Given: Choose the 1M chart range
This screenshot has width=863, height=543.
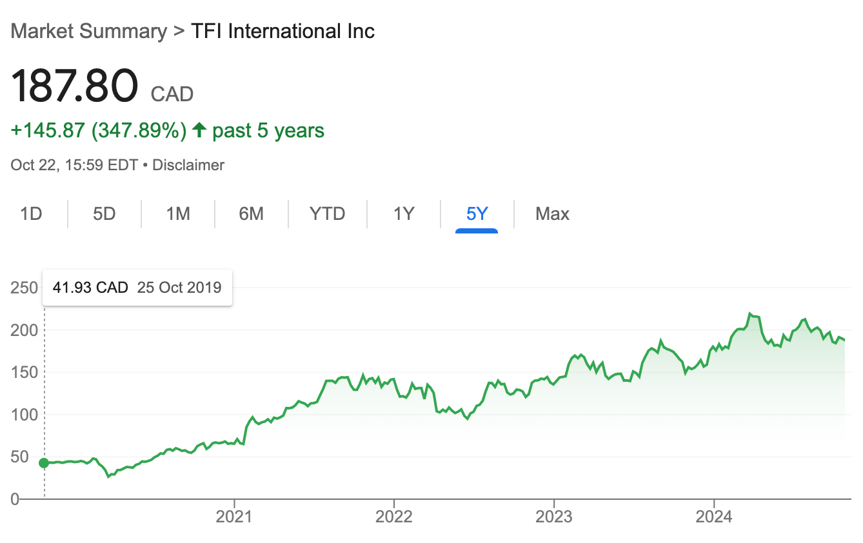Looking at the screenshot, I should pyautogui.click(x=178, y=213).
